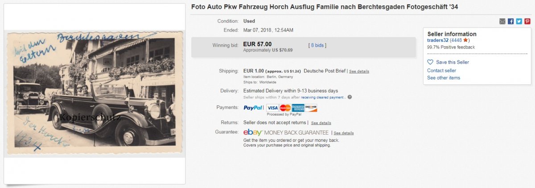Click the Mastercard icon
Image resolution: width=535 pixels, height=188 pixels.
[x=285, y=108]
